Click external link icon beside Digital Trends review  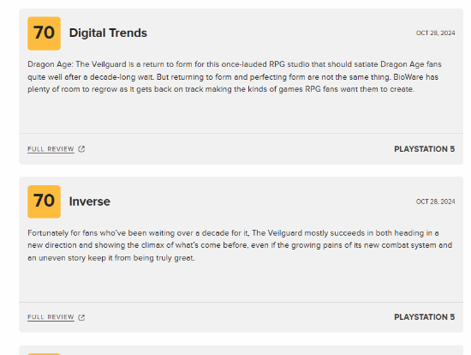pos(81,149)
